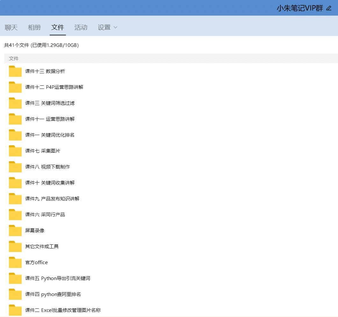
Task: Click the 文件 column header
Action: click(14, 59)
